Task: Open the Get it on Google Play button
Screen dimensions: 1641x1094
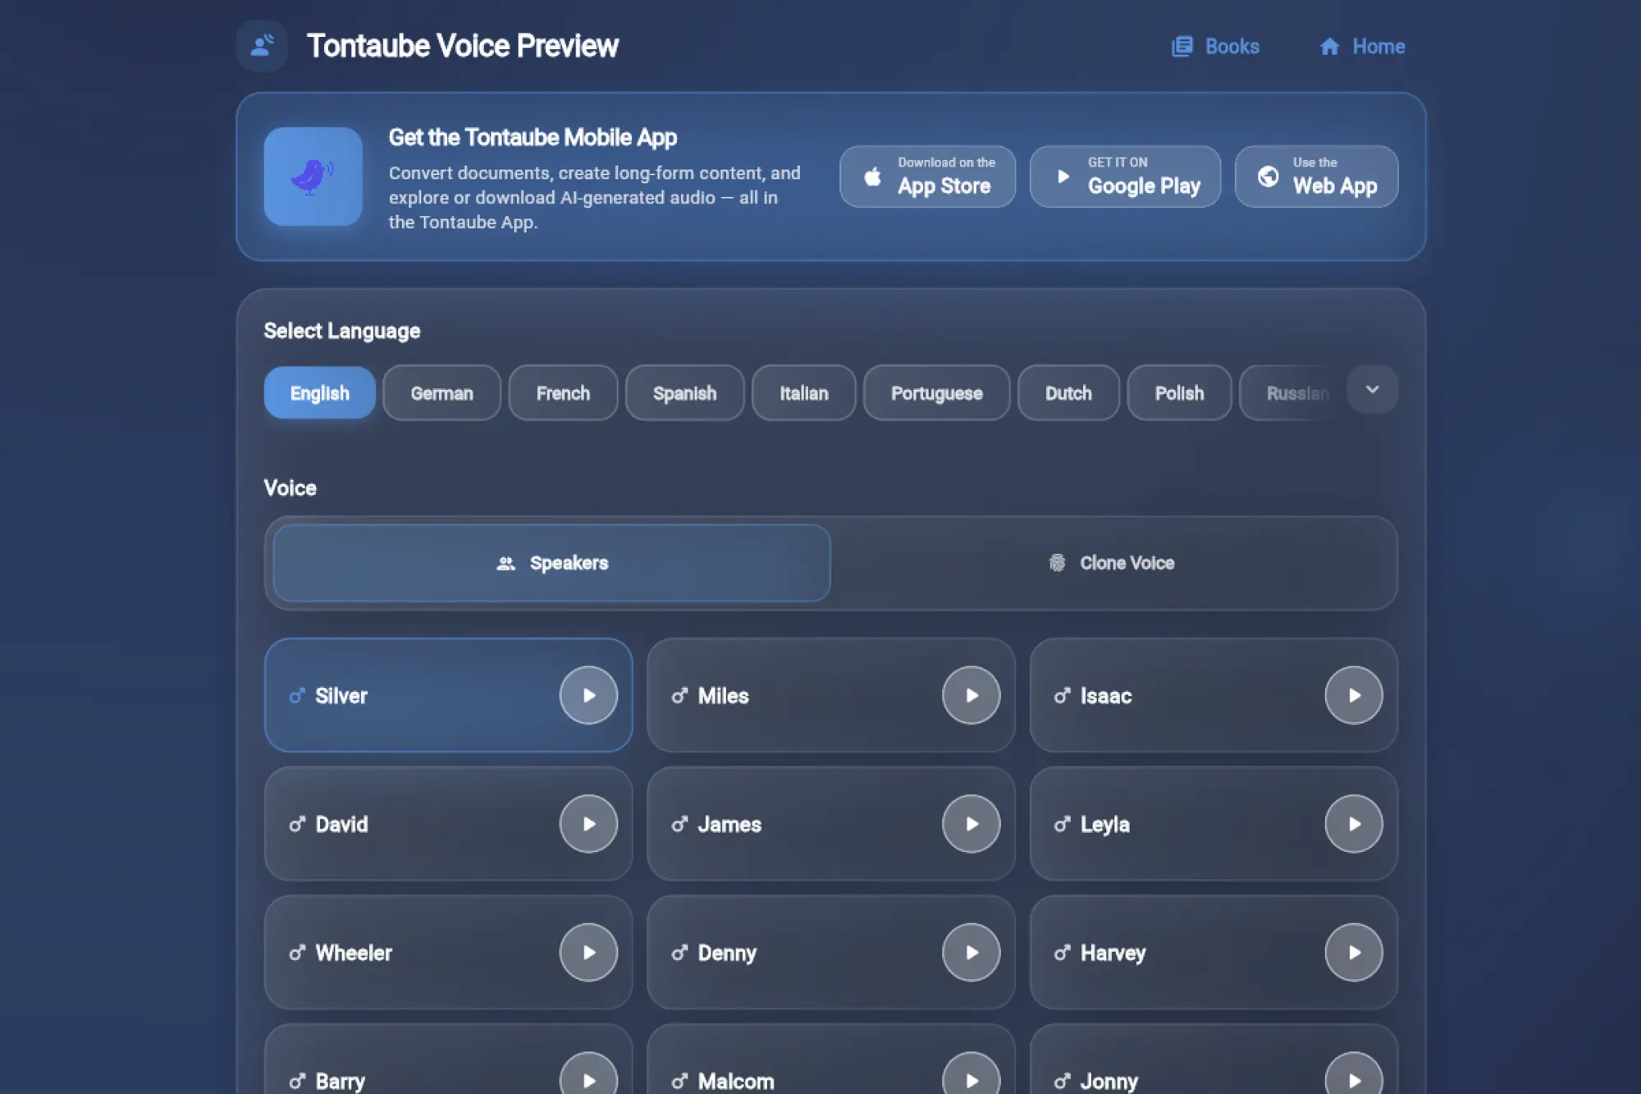Action: [x=1125, y=176]
